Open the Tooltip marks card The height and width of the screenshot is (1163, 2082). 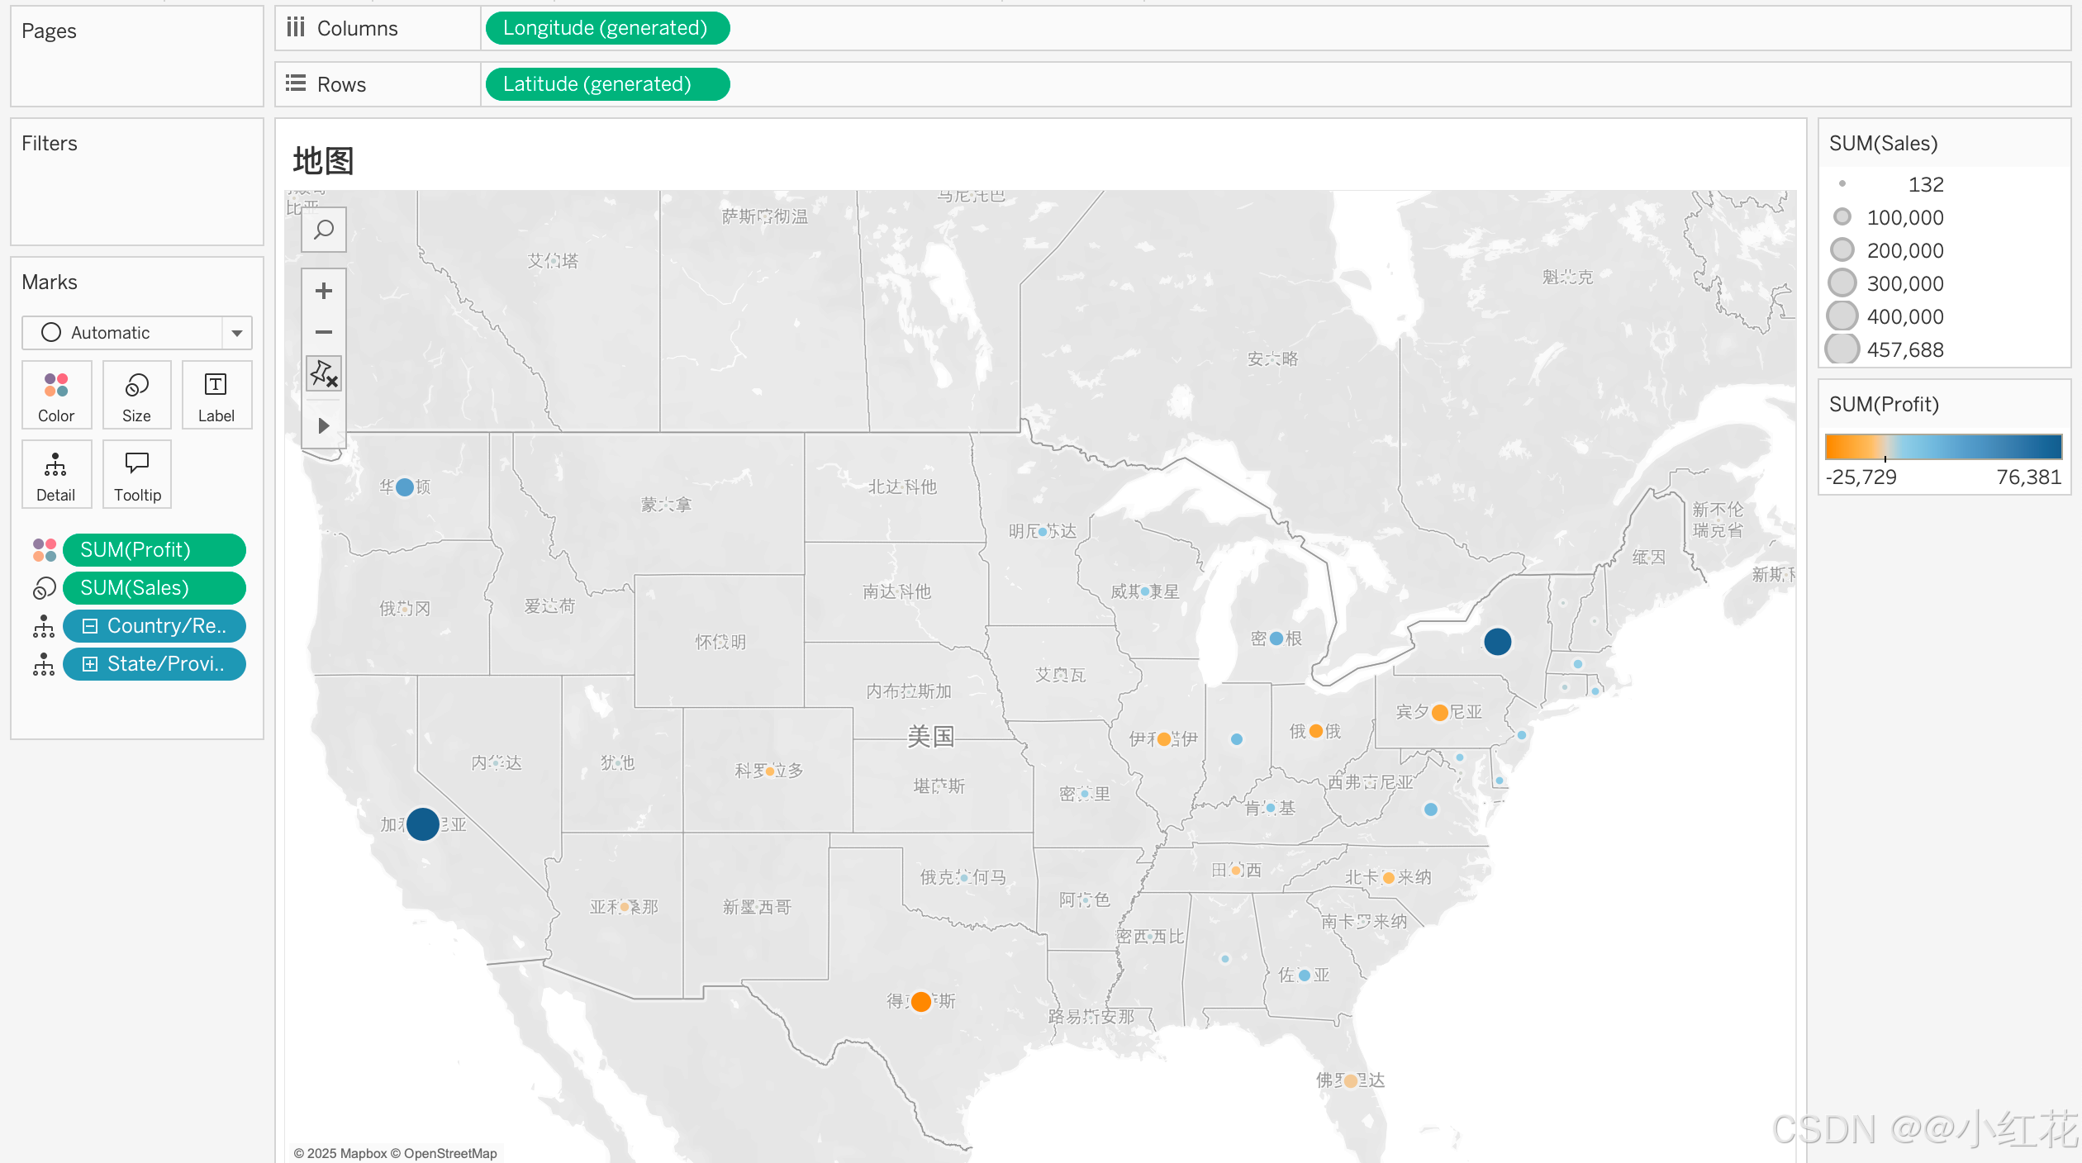(136, 475)
